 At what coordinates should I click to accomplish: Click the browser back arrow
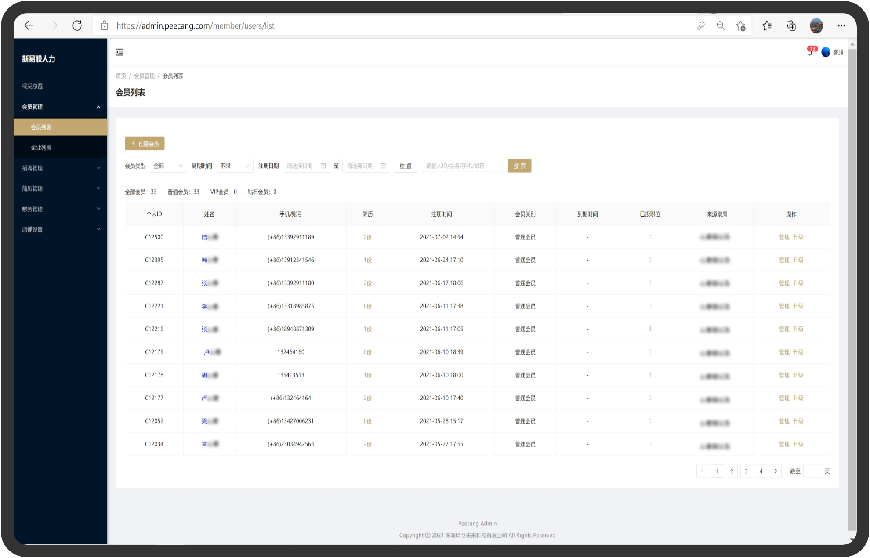29,25
